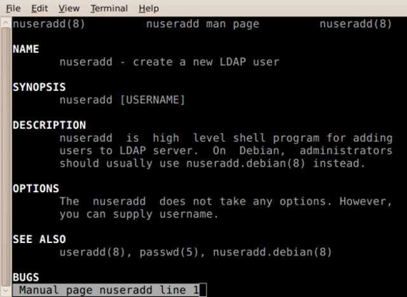Click 'passwd(5),' in See Also
The image size is (407, 297).
click(172, 252)
